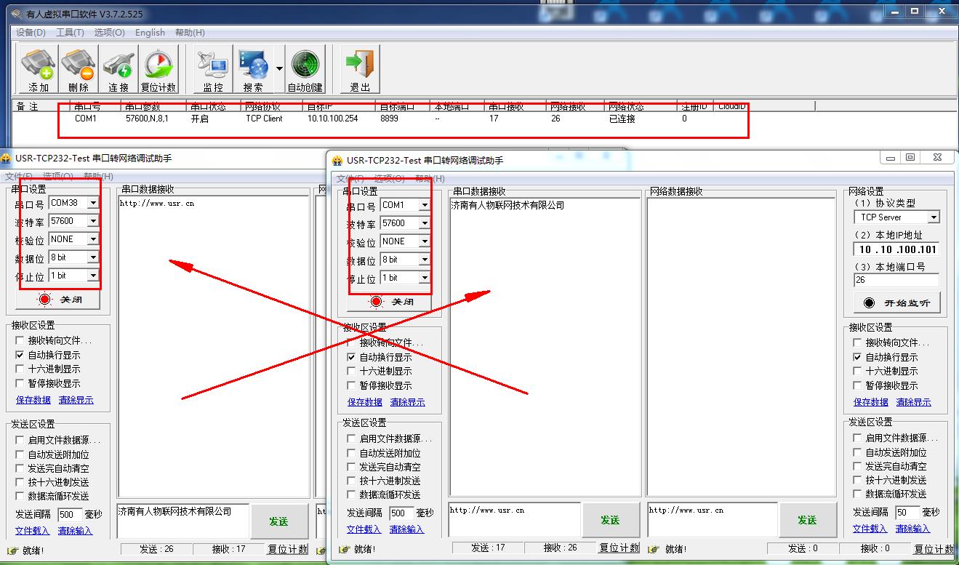959x565 pixels.
Task: Uncheck 自动换行显示 in the COM38 window
Action: click(20, 356)
